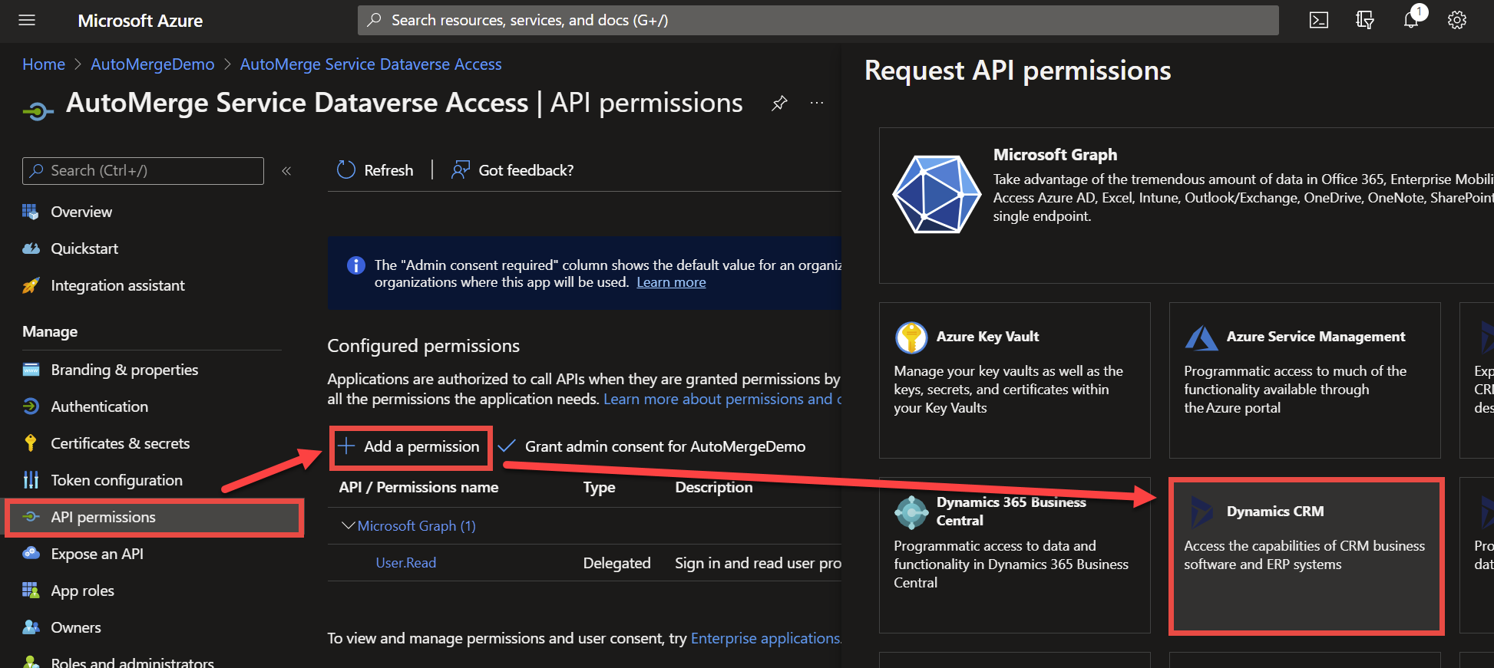This screenshot has width=1494, height=668.
Task: Click Got feedback?
Action: pyautogui.click(x=513, y=170)
